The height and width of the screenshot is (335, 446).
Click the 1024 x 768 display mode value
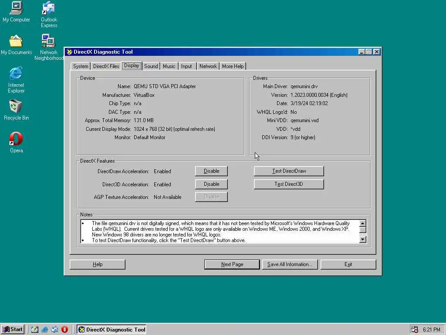point(174,129)
